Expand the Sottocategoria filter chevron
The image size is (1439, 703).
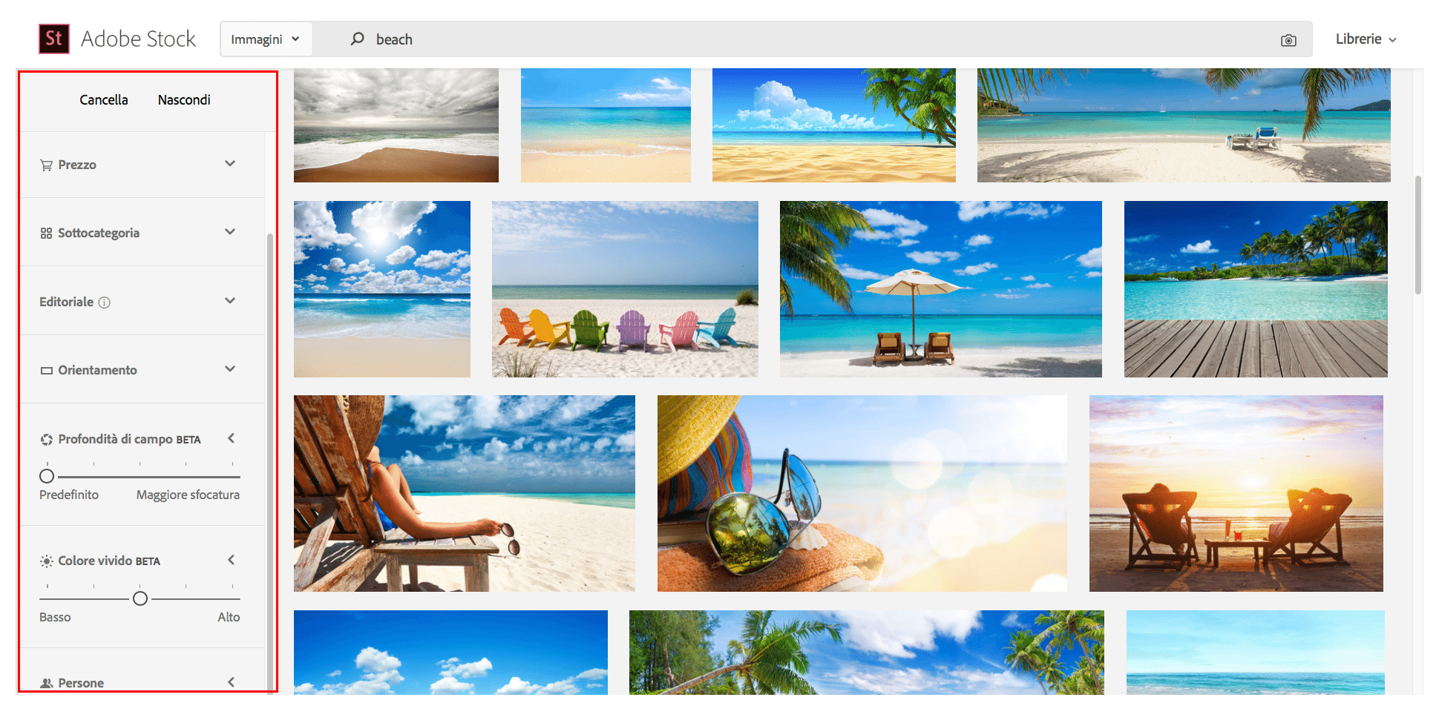[230, 232]
